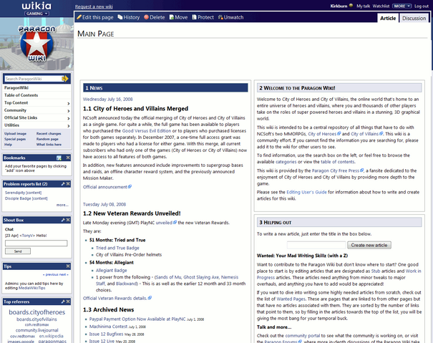Show previous tip in Tips widget
The width and height of the screenshot is (433, 343).
point(51,274)
